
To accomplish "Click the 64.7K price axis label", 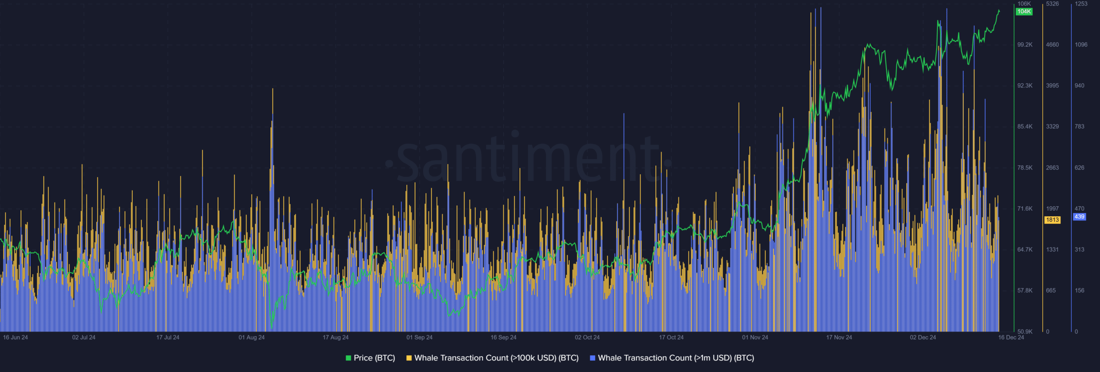I will [x=1025, y=249].
